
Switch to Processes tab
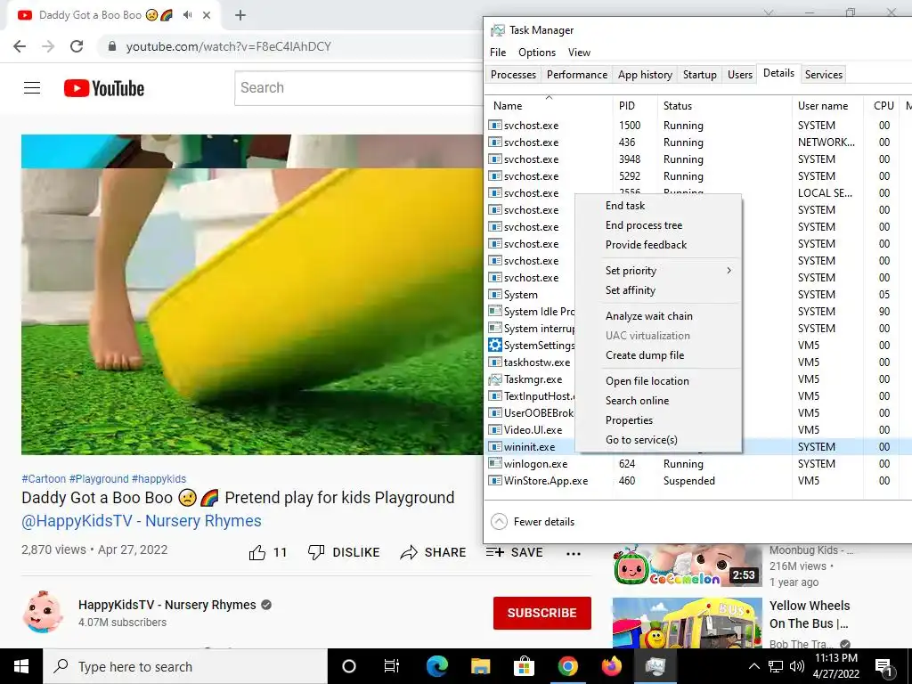click(x=514, y=75)
